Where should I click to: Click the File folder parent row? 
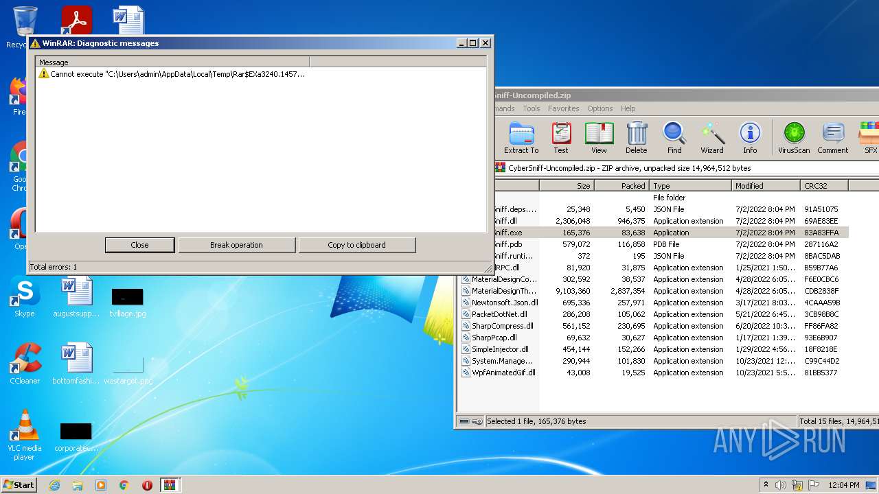[672, 198]
